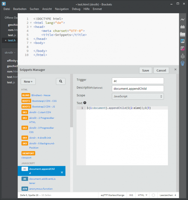The height and width of the screenshot is (200, 188).
Task: Click the SK1 snippet badge
Action: pyautogui.click(x=25, y=112)
